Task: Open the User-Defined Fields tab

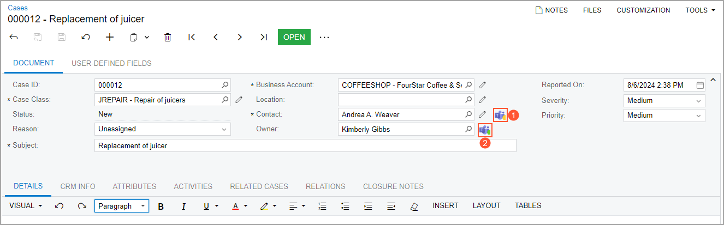Action: (111, 63)
